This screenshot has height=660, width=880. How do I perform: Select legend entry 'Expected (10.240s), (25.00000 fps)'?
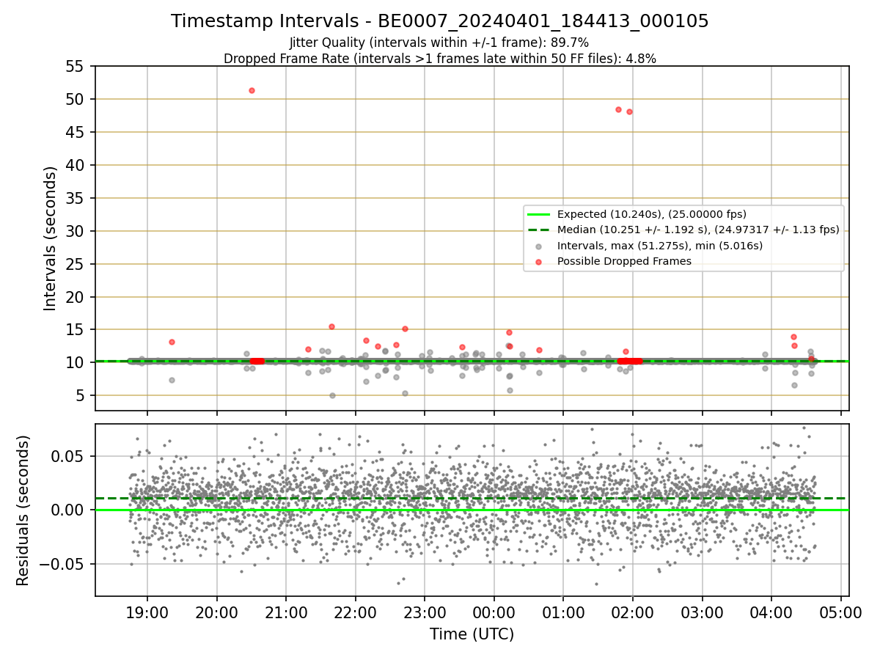(652, 214)
